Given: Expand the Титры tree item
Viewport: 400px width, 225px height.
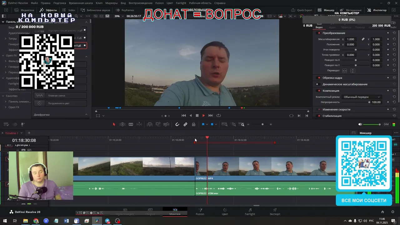Looking at the screenshot, I should [x=6, y=39].
